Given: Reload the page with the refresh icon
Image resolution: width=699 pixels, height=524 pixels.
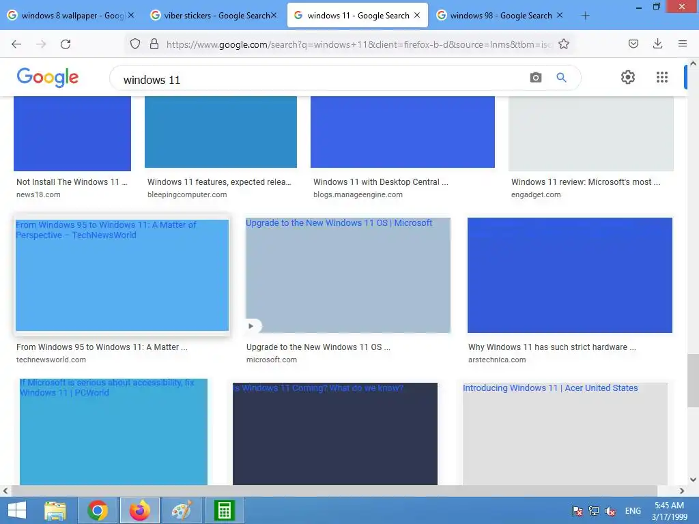Looking at the screenshot, I should point(66,44).
